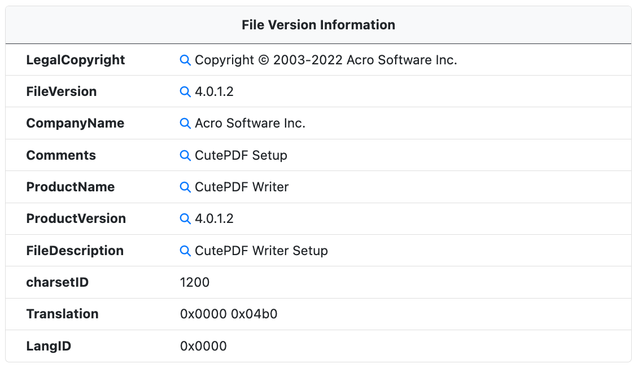Image resolution: width=638 pixels, height=368 pixels.
Task: Click the magnifier icon next to CutePDF Writer
Action: coord(185,187)
